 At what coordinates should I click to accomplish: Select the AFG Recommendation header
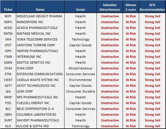[152, 7]
